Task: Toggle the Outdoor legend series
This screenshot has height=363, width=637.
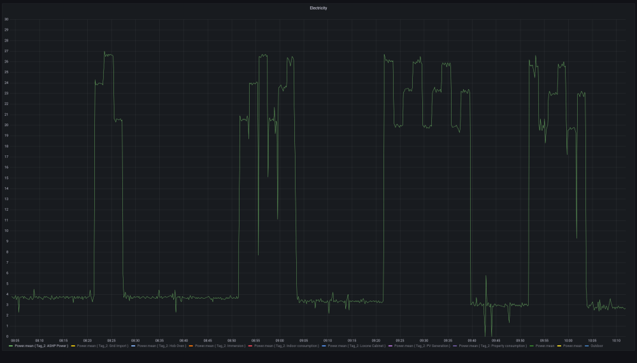Action: (x=596, y=346)
